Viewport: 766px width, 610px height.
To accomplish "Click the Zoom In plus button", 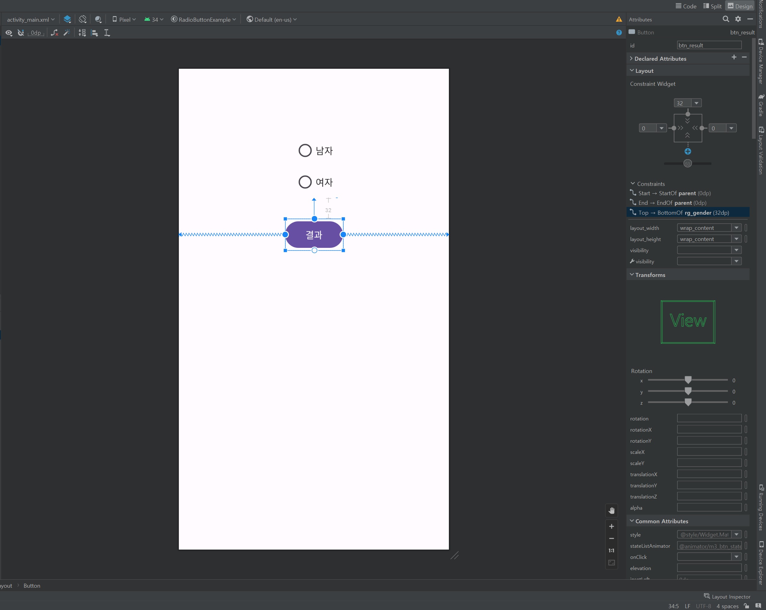I will [x=611, y=526].
